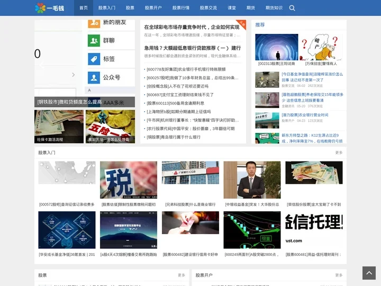
Task: Open the 五险一金 coins thumbnail
Action: [x=110, y=127]
